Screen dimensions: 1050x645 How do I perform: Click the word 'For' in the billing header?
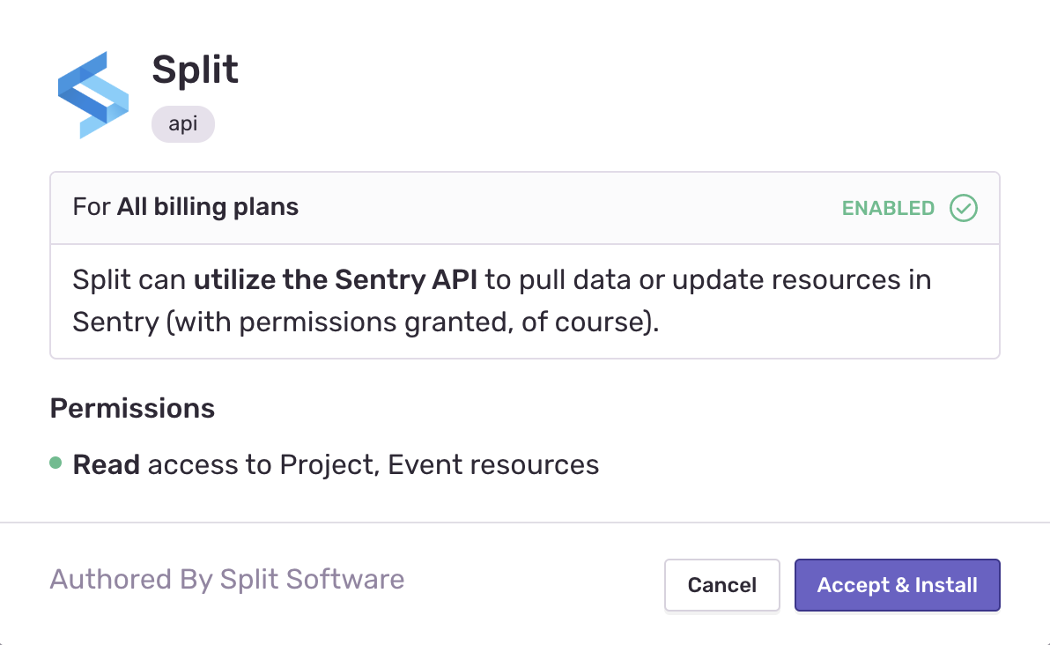(x=92, y=207)
